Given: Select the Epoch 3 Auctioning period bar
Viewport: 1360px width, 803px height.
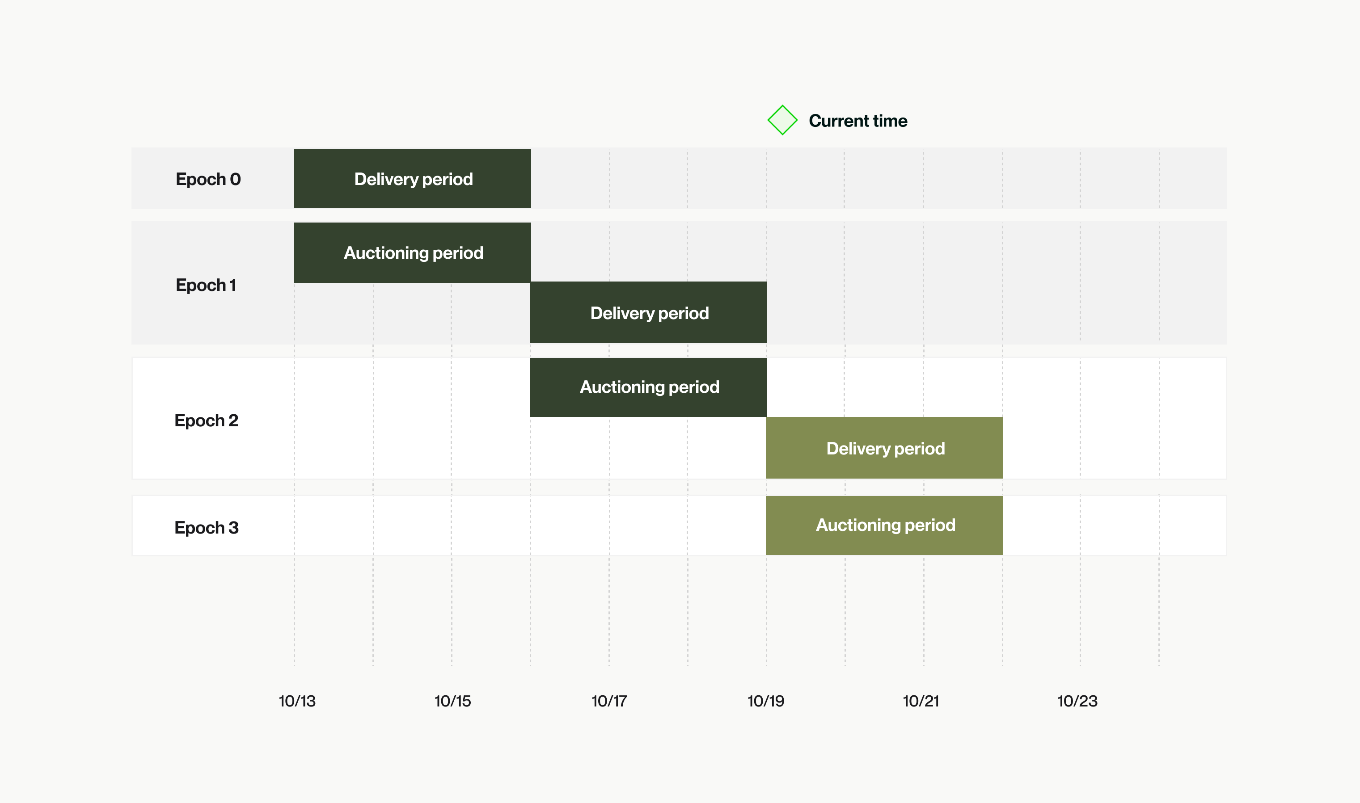Looking at the screenshot, I should coord(884,525).
